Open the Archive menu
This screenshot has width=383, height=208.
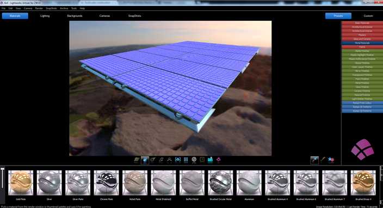(64, 8)
